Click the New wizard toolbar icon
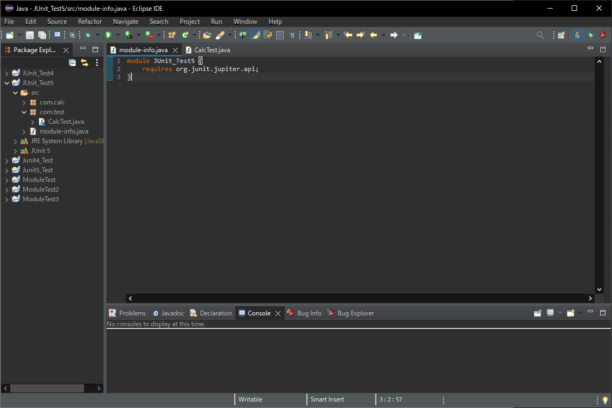 10,35
